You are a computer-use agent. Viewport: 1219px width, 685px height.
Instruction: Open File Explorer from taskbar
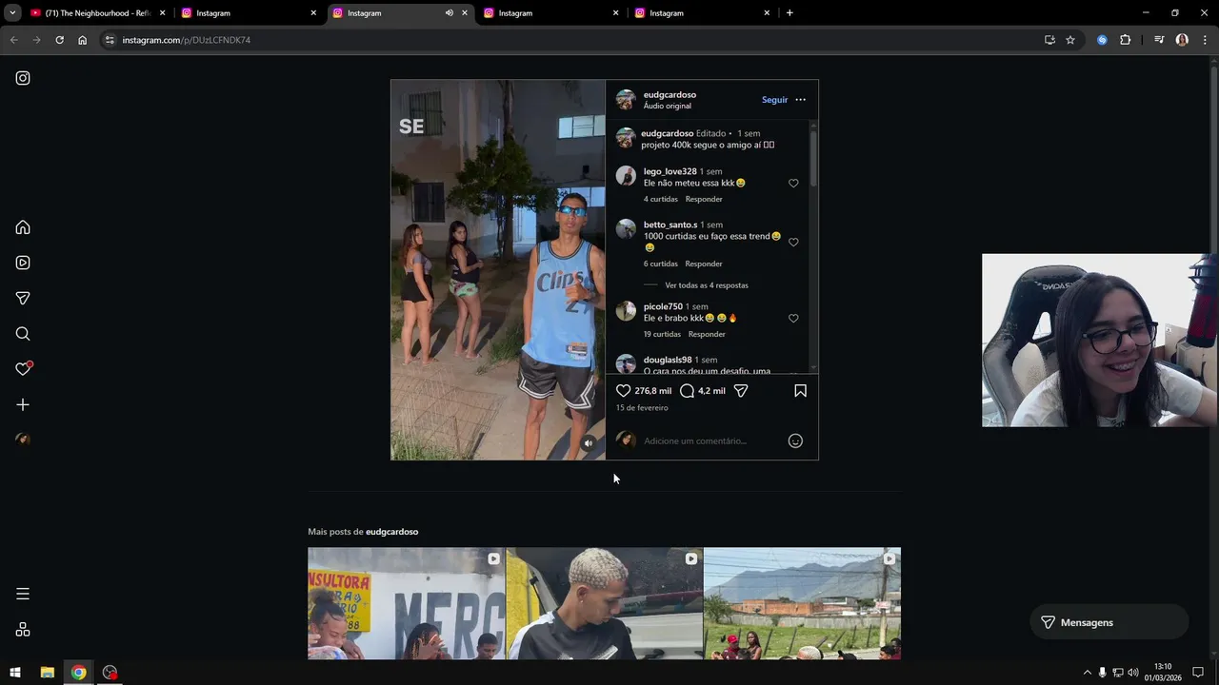(47, 673)
